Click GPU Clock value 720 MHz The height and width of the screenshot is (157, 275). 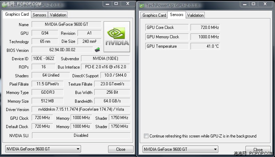click(x=42, y=118)
